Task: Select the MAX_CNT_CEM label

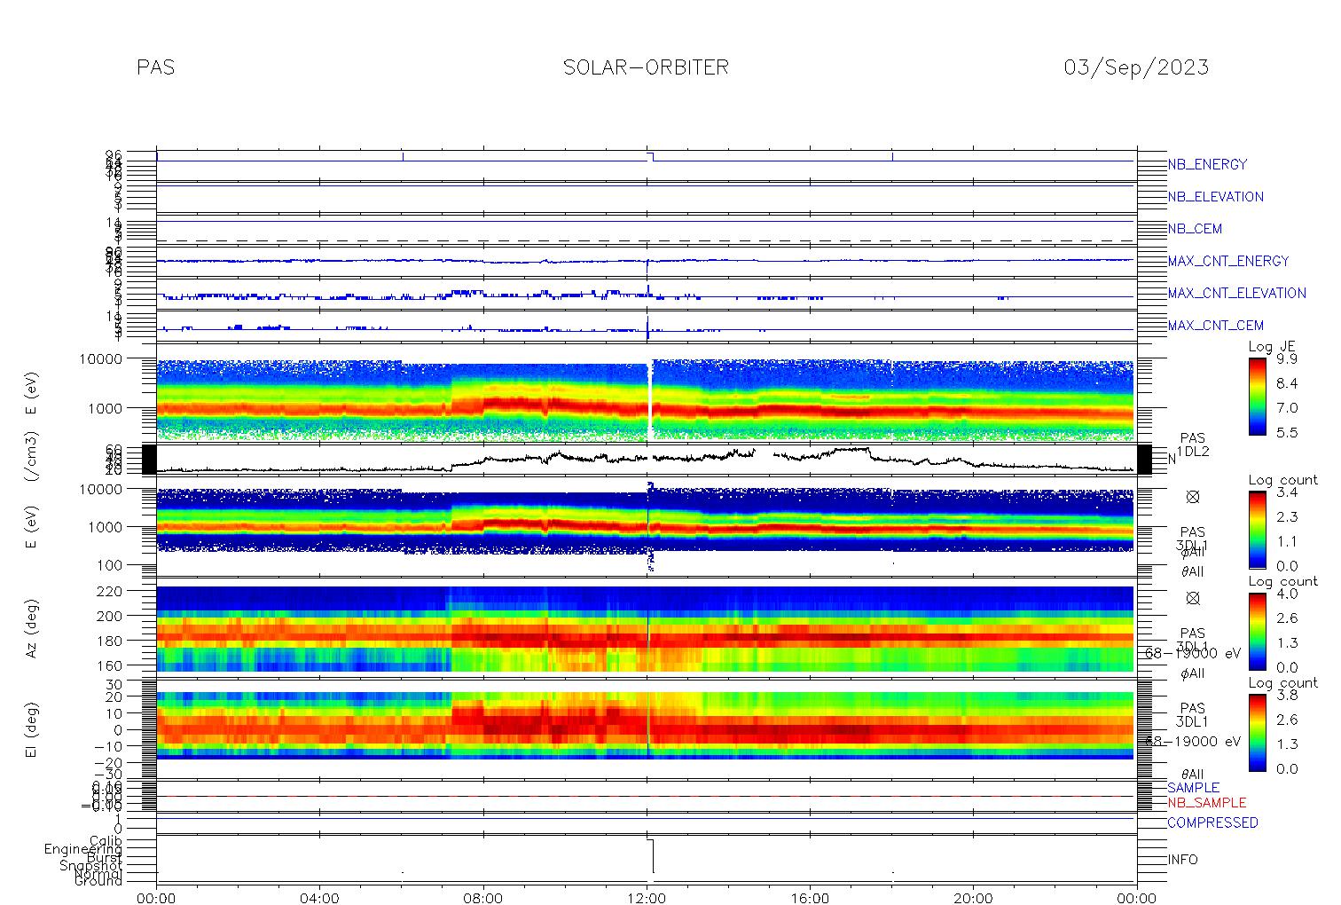Action: tap(1216, 326)
